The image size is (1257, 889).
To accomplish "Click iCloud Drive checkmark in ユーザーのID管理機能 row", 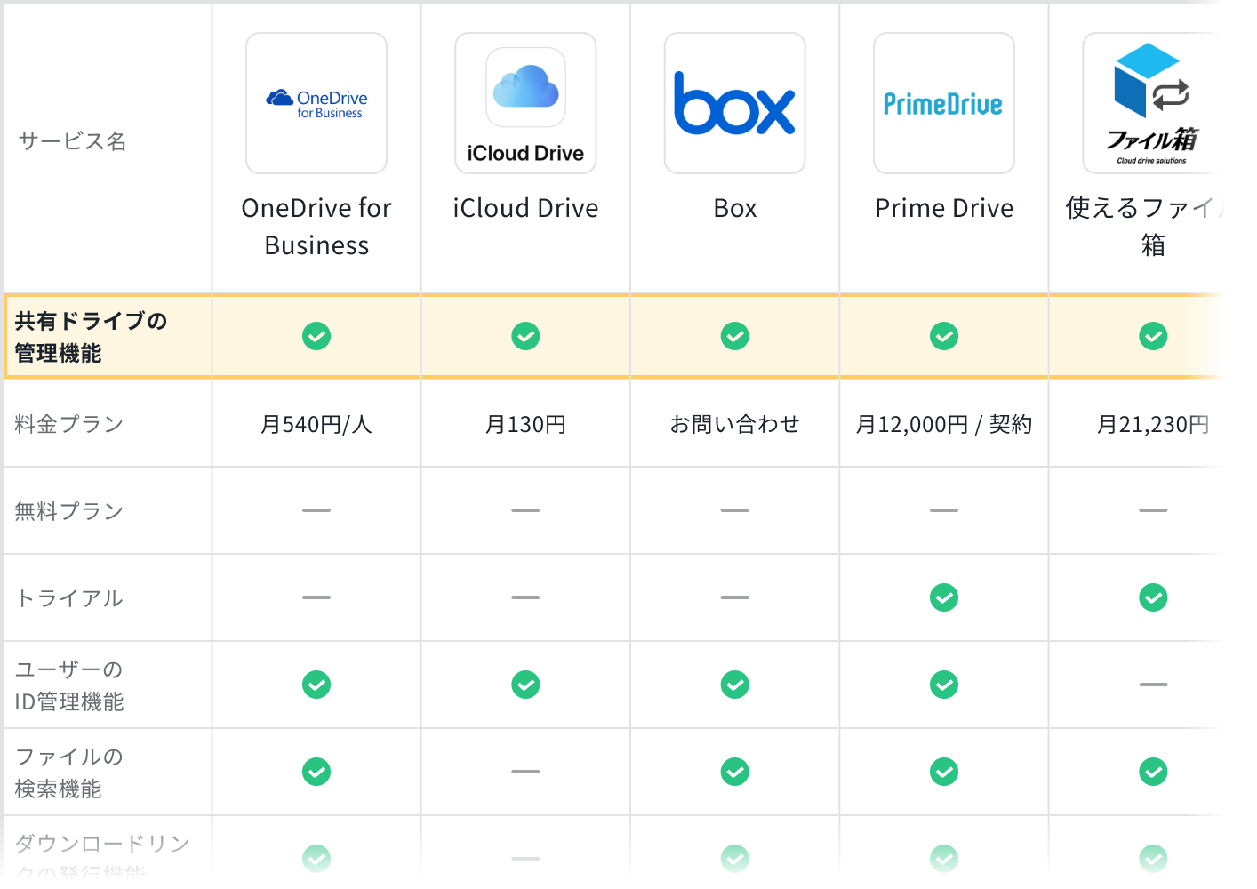I will click(x=525, y=685).
